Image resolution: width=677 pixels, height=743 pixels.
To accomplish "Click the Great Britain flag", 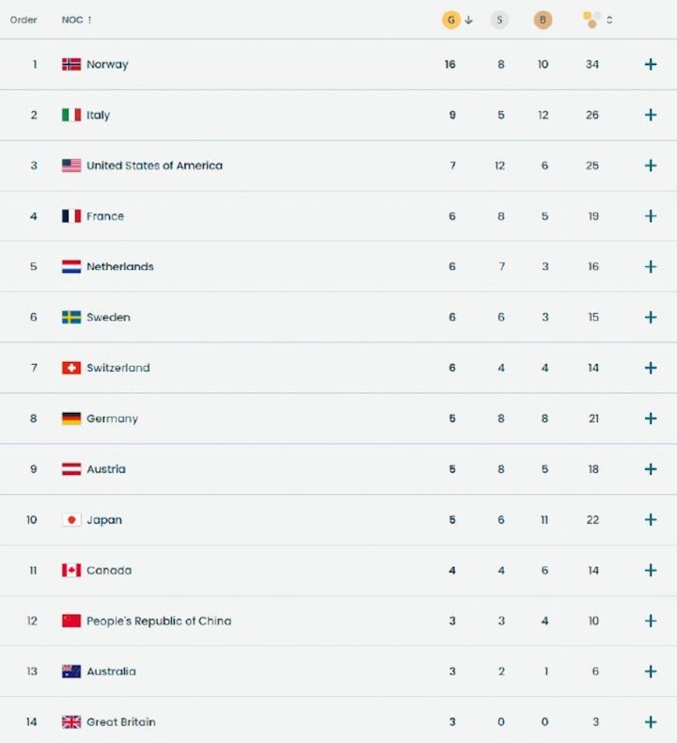I will tap(71, 721).
